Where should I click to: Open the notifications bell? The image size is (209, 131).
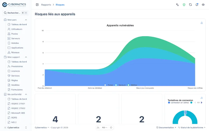[197, 5]
